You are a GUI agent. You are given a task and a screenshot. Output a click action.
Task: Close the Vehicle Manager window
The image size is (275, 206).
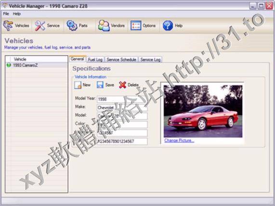[269, 6]
